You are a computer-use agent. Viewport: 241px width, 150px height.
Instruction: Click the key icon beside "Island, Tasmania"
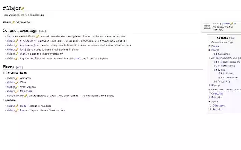click(17, 106)
